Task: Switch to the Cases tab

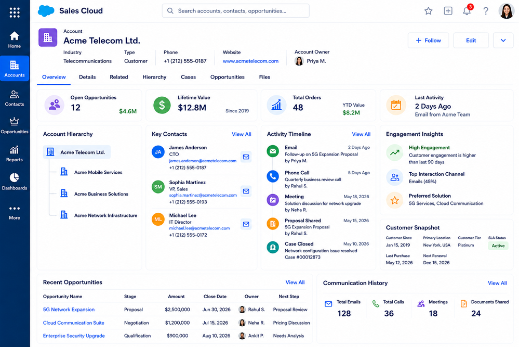Action: click(x=189, y=77)
